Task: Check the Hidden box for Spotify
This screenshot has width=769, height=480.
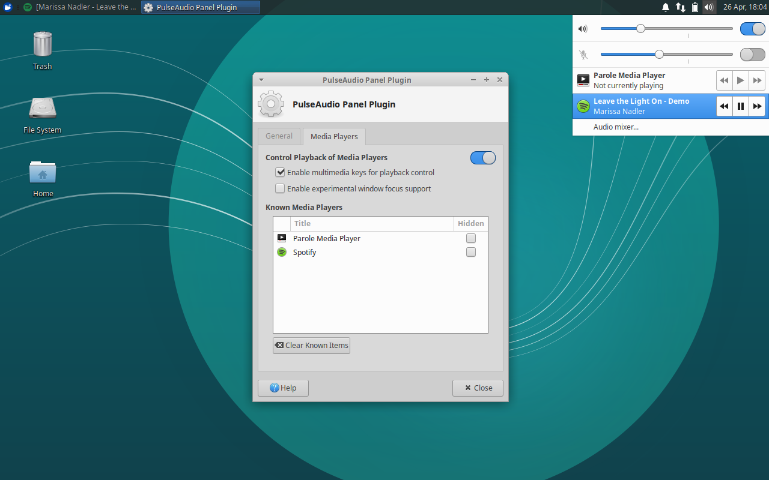Action: point(470,252)
